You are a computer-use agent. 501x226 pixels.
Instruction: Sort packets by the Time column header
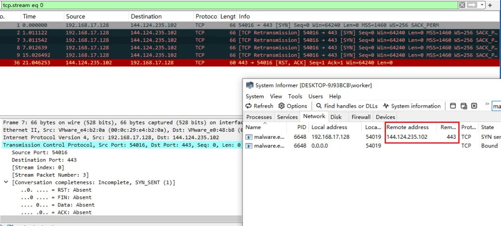coord(29,16)
